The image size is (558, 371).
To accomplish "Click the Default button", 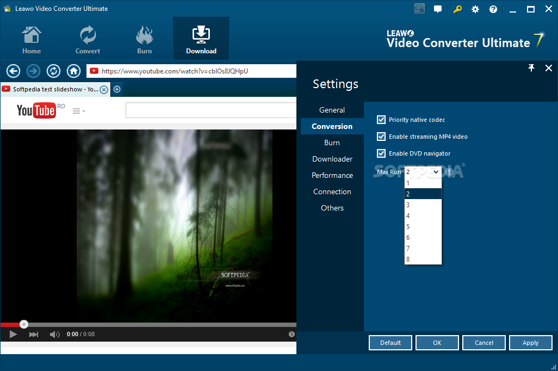I will point(390,343).
